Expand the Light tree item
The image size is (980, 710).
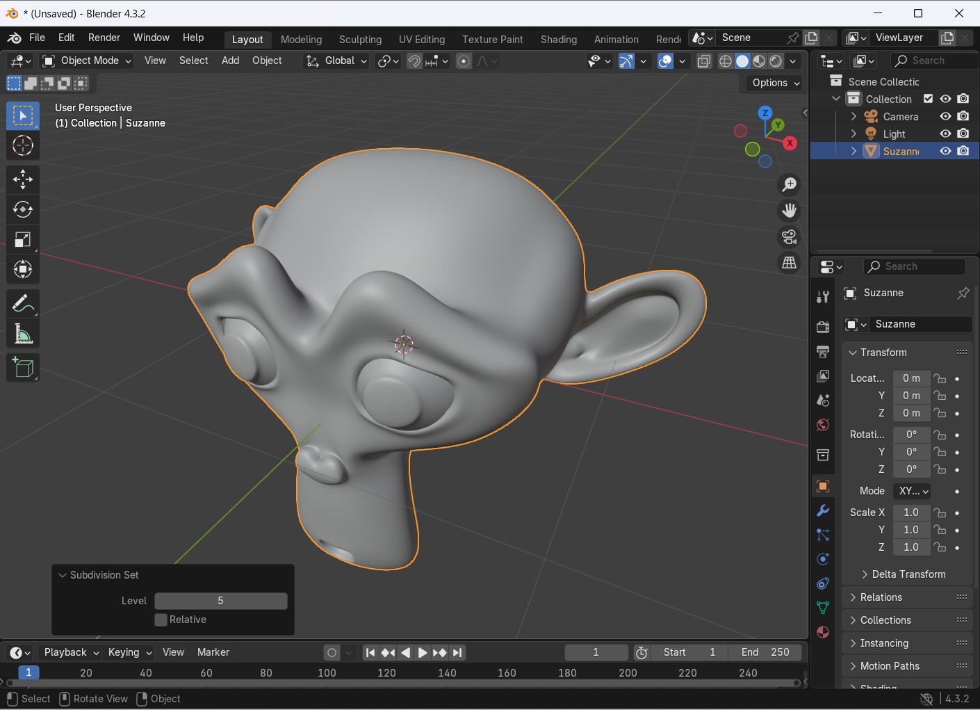point(854,134)
